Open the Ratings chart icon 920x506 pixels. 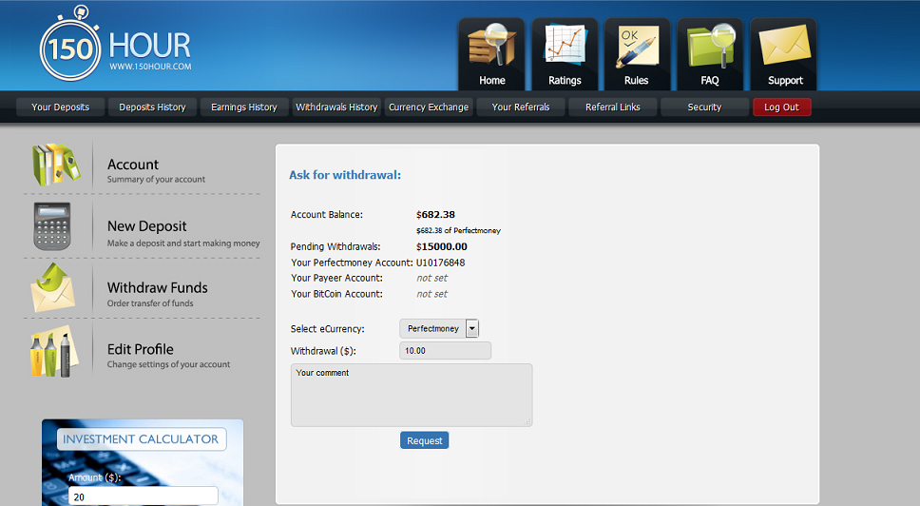(x=565, y=46)
